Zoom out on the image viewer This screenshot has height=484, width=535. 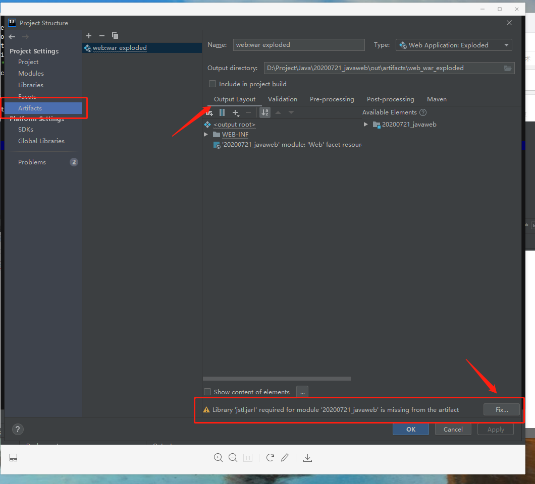coord(233,458)
